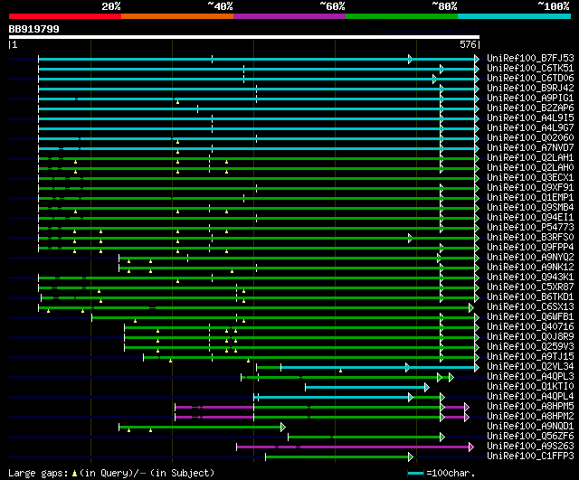The height and width of the screenshot is (480, 579).
Task: Open UniRef100_B6TKD1 hit label
Action: (530, 297)
